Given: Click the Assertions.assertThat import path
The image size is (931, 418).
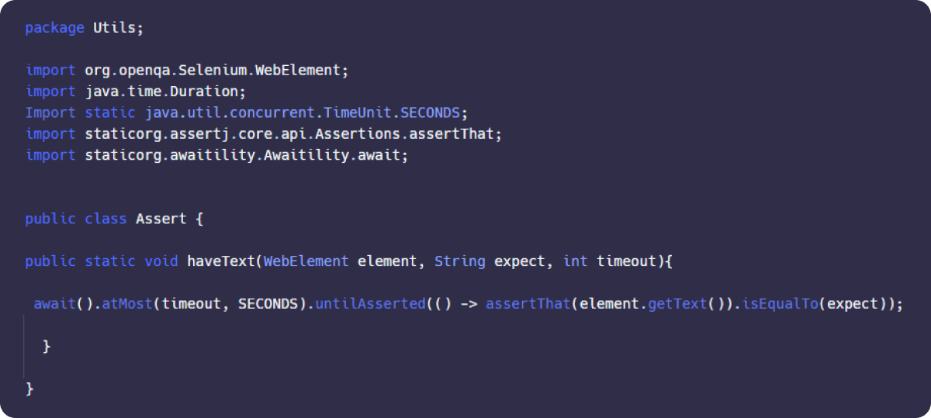Looking at the screenshot, I should [293, 134].
